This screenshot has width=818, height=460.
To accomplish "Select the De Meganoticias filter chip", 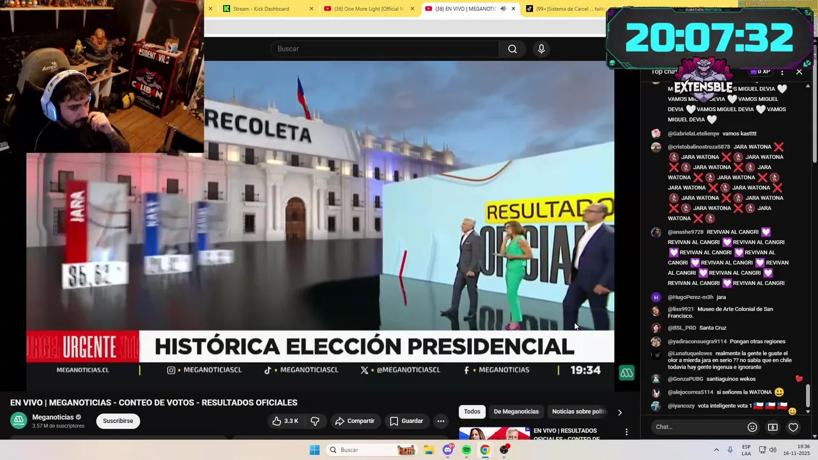I will (516, 411).
